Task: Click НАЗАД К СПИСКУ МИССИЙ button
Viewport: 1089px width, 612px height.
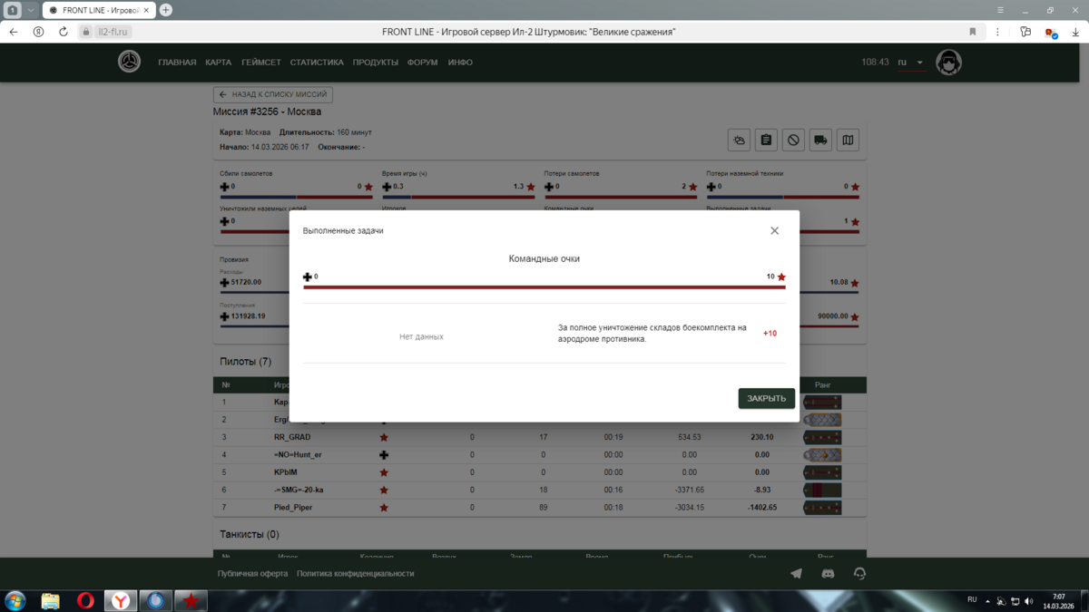Action: point(273,94)
